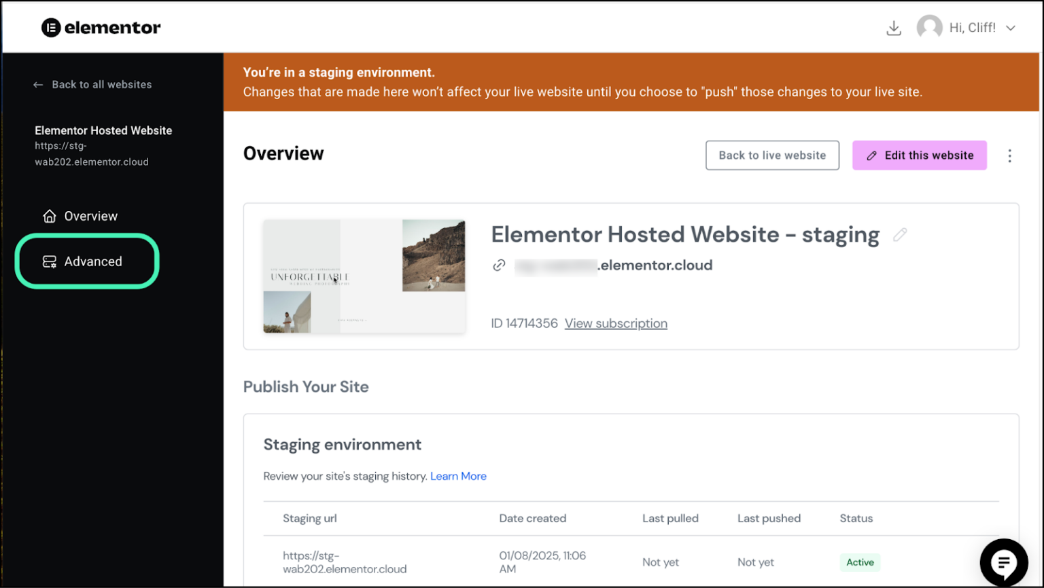The image size is (1044, 588).
Task: Click the Back to live website button
Action: pos(771,155)
